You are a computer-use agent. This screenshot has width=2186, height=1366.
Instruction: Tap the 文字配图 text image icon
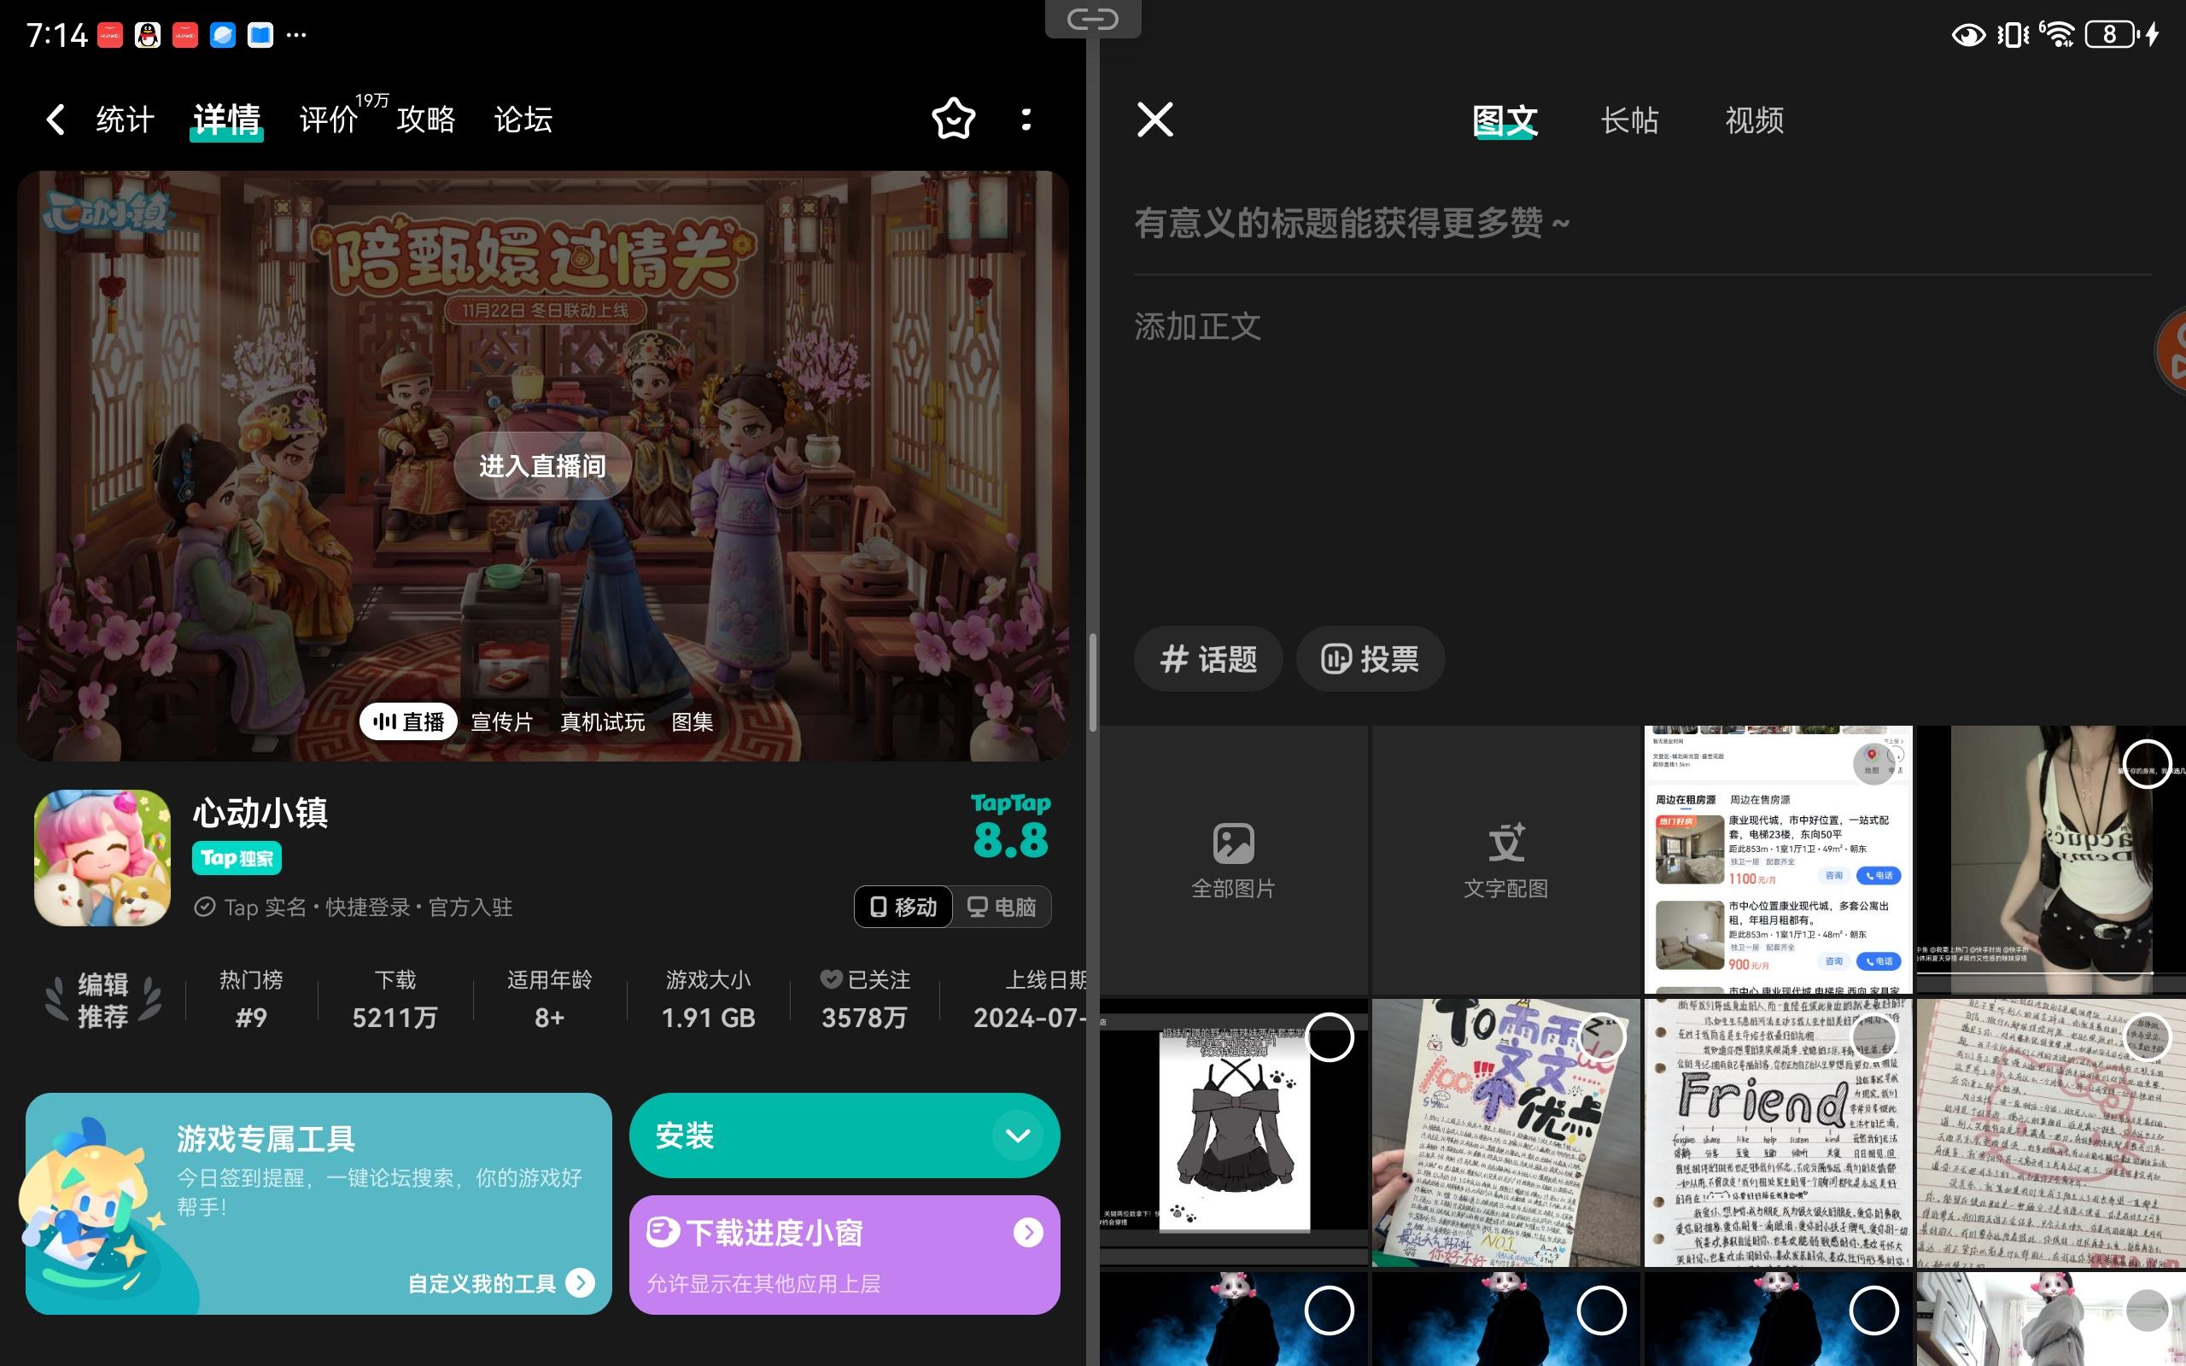[1505, 860]
